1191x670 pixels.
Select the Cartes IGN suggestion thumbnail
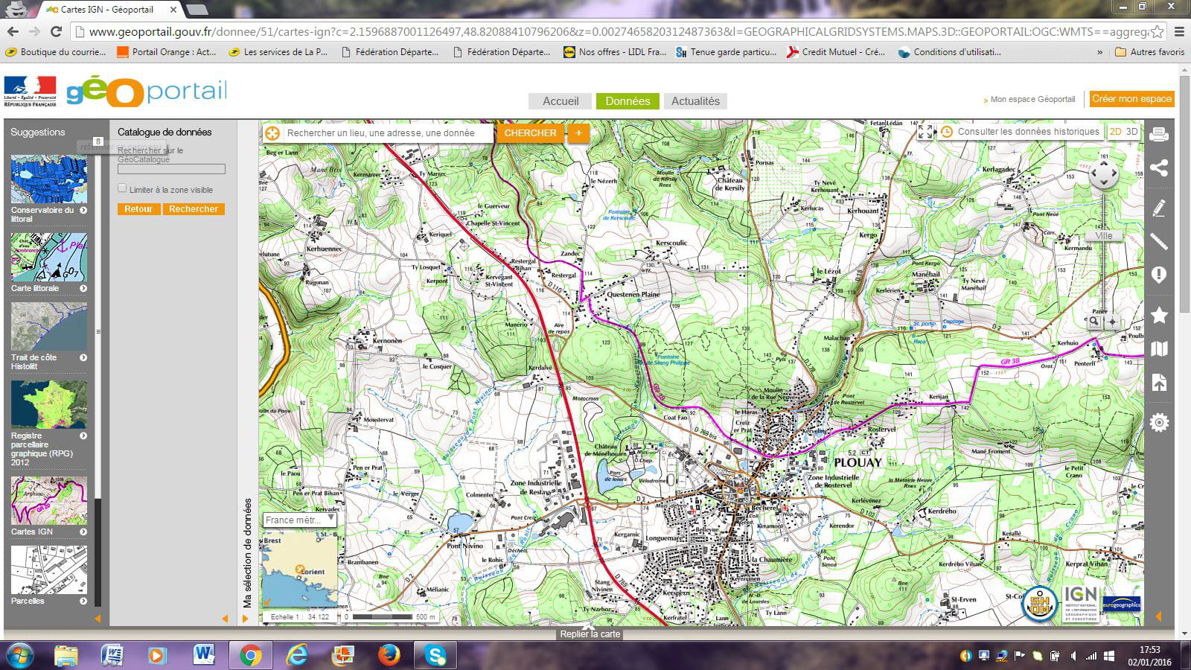click(48, 501)
